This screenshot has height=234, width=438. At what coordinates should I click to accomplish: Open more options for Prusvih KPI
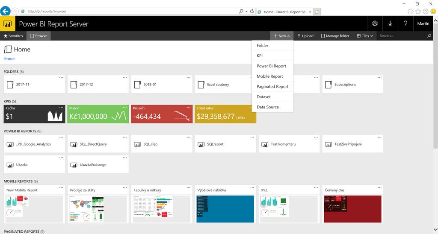189,107
